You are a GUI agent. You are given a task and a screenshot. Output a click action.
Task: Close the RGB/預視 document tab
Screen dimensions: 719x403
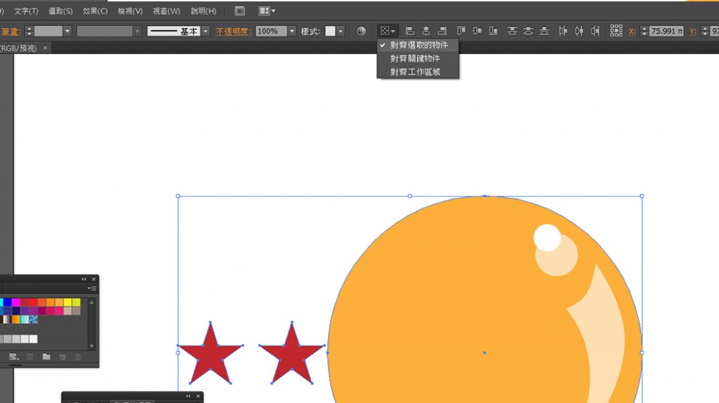(x=45, y=48)
